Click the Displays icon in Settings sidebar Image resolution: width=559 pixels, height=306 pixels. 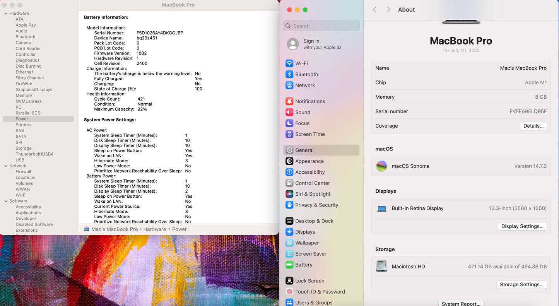[289, 232]
